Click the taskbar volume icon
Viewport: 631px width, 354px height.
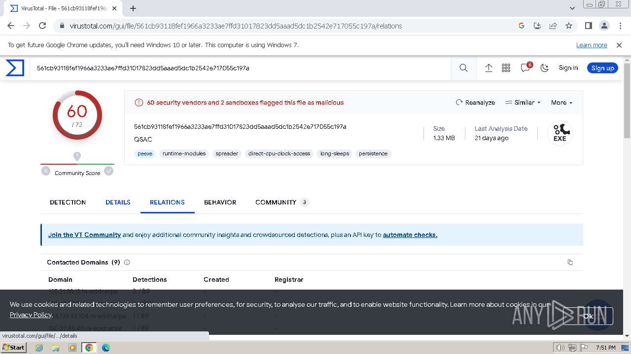[x=560, y=348]
